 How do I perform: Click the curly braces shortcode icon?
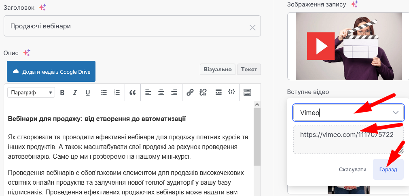(x=231, y=92)
